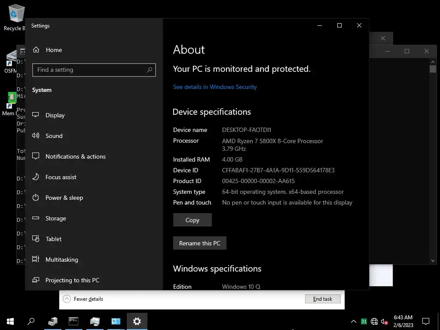Select Product ID 00425-00000-00002-AA615
440x330 pixels.
(258, 181)
